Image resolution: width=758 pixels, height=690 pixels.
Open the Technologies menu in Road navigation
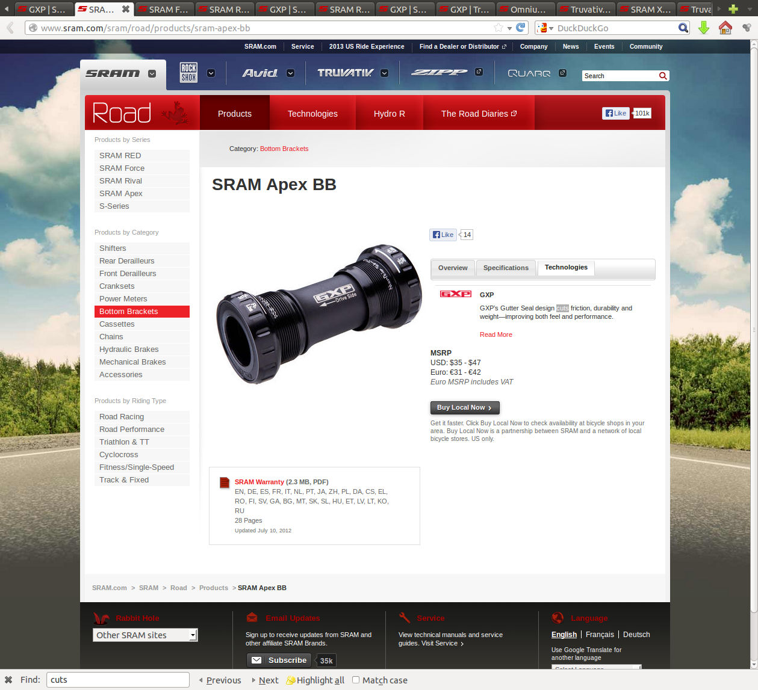312,114
